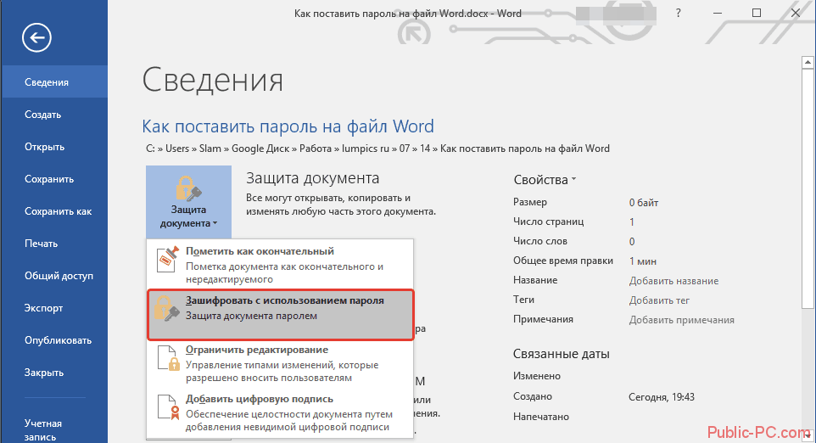Choose Закрыть in the sidebar
Image resolution: width=816 pixels, height=443 pixels.
(x=54, y=373)
